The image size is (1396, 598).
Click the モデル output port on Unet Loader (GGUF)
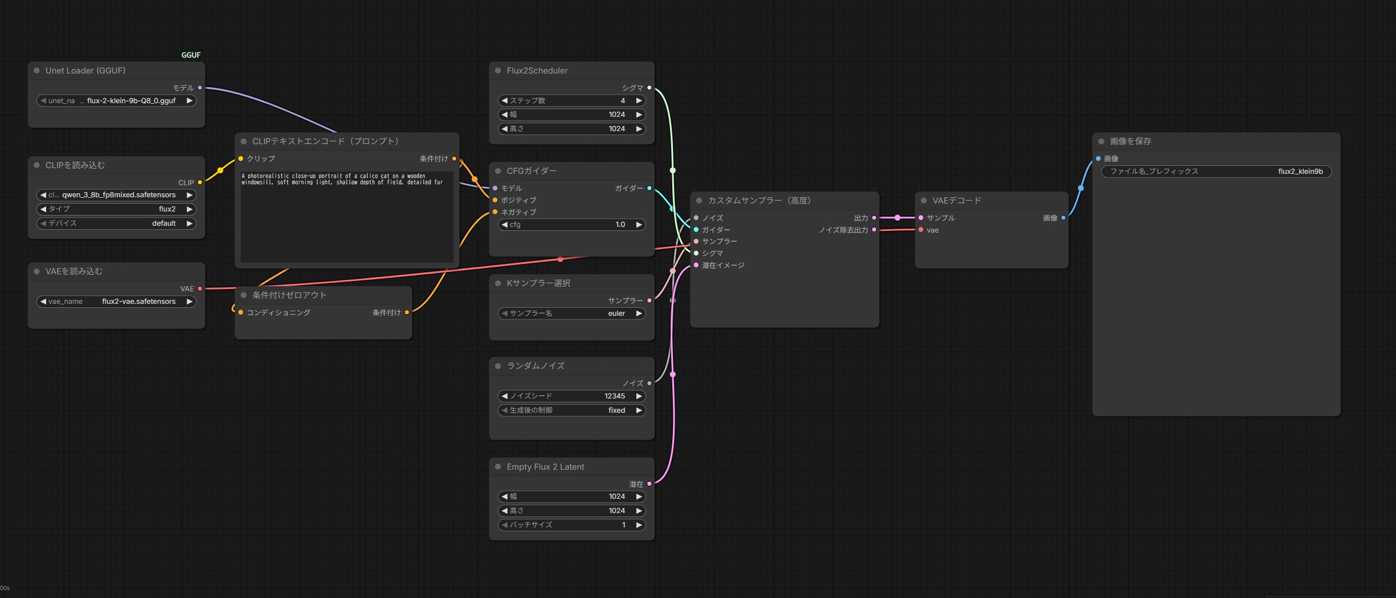(200, 88)
